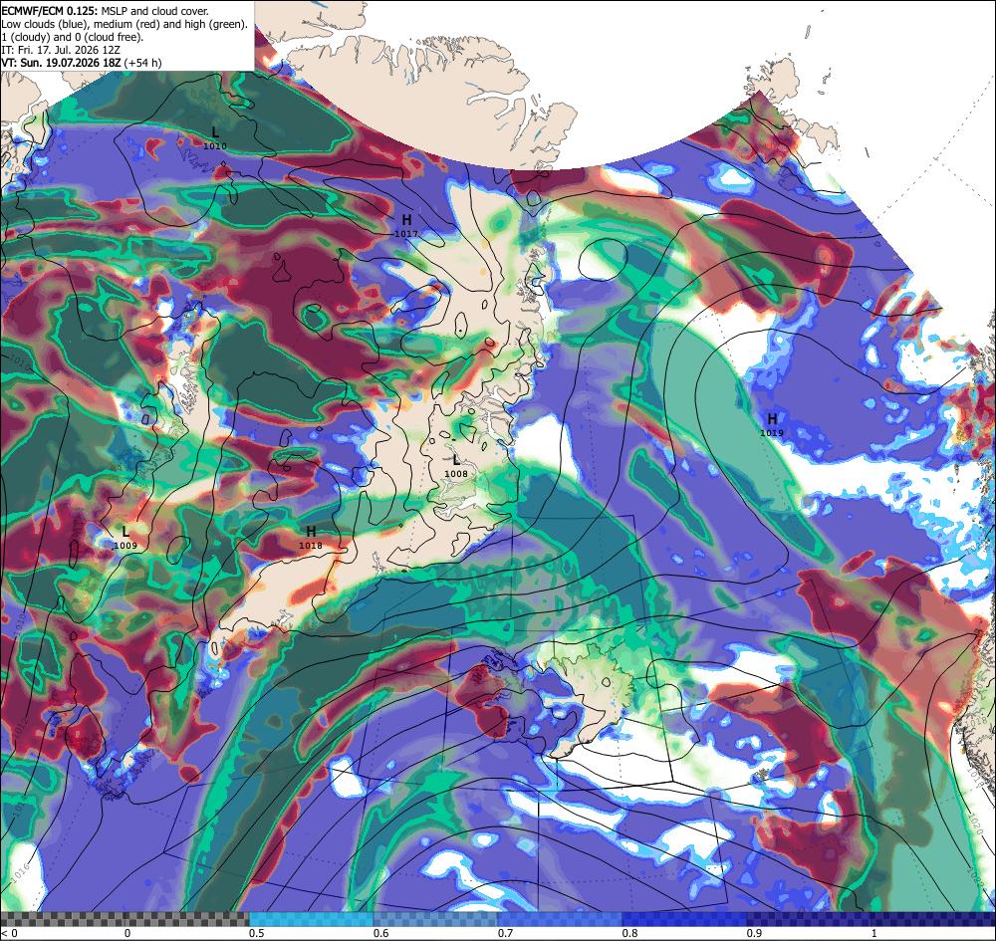Click the high pressure marker 'H 1017'
Viewport: 996px width, 941px height.
406,225
